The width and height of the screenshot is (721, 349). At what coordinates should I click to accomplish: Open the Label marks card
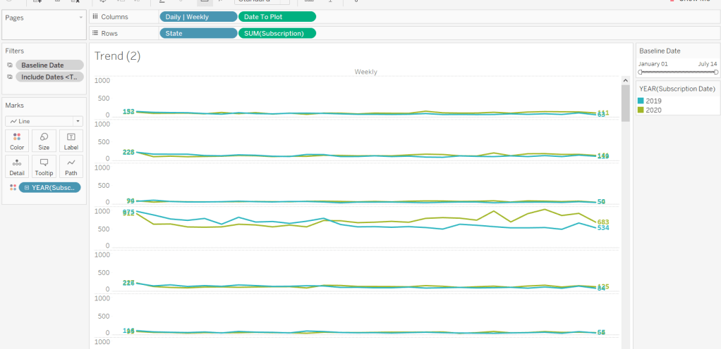coord(71,141)
